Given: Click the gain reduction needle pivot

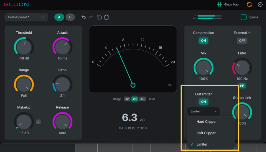Looking at the screenshot, I should (133, 85).
